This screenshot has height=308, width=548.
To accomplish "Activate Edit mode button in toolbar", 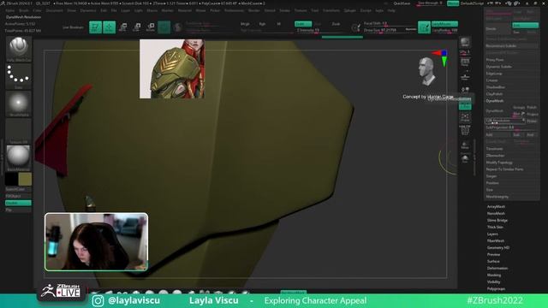I will click(x=95, y=27).
